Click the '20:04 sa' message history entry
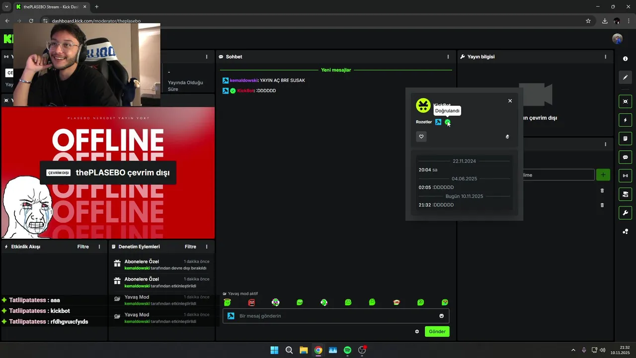 pyautogui.click(x=428, y=170)
